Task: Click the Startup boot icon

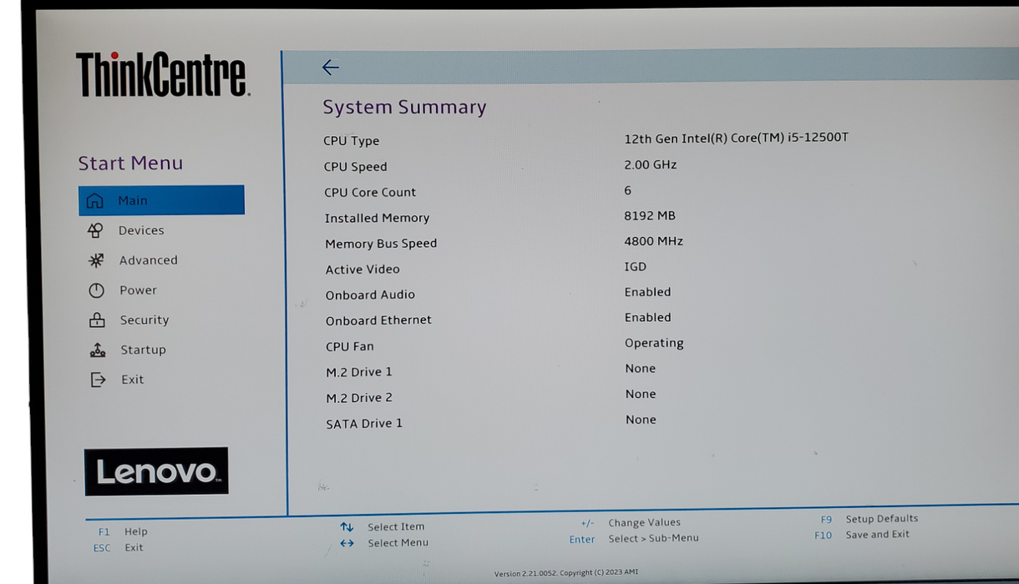Action: pos(98,350)
